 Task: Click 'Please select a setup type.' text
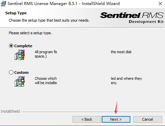(30, 33)
